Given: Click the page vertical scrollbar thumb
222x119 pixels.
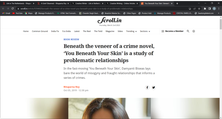Looking at the screenshot, I should (221, 24).
